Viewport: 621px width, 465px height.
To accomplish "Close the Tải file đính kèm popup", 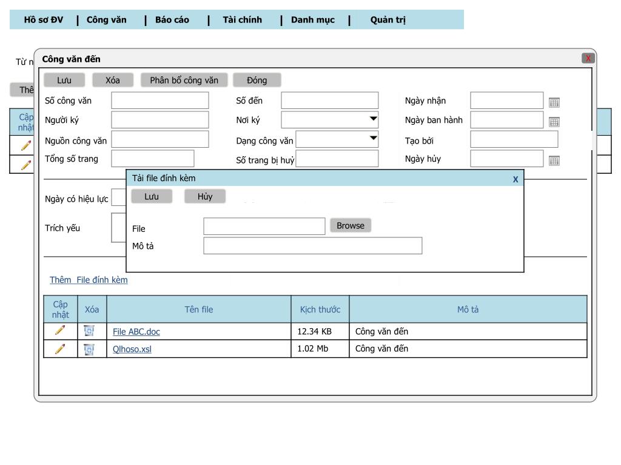I will click(515, 179).
